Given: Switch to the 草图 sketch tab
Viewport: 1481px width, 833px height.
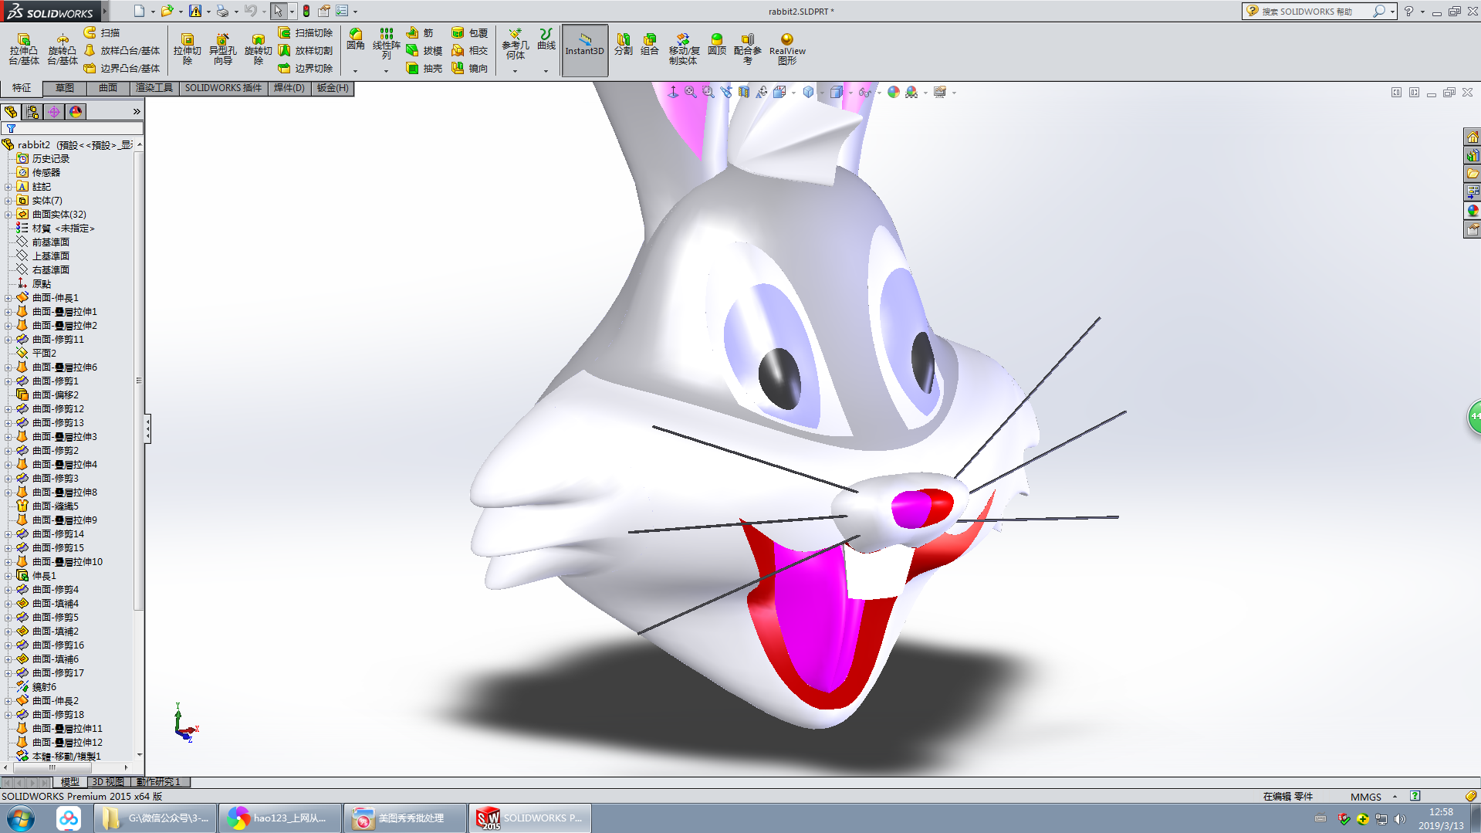Looking at the screenshot, I should coord(65,88).
